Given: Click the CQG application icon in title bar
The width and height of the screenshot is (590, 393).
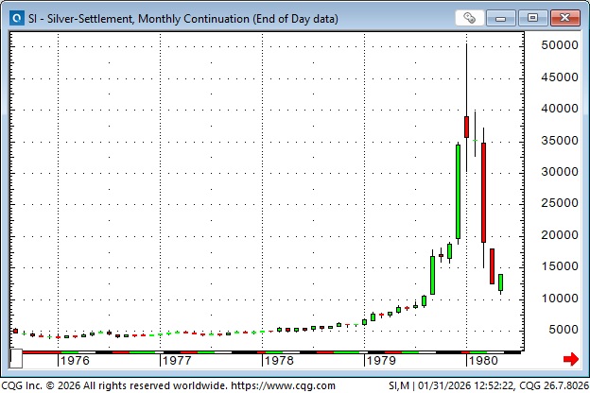Looking at the screenshot, I should coord(15,17).
